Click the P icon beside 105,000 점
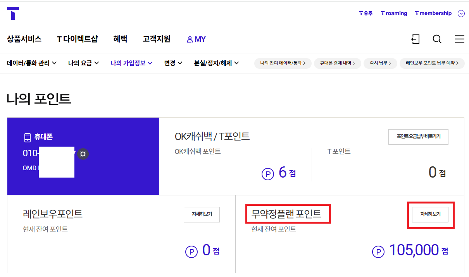 click(x=378, y=252)
